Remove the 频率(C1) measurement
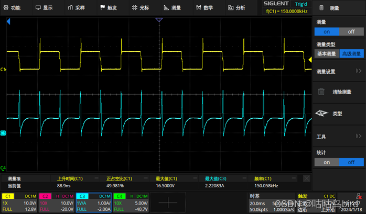366x214 pixels. [x=294, y=178]
